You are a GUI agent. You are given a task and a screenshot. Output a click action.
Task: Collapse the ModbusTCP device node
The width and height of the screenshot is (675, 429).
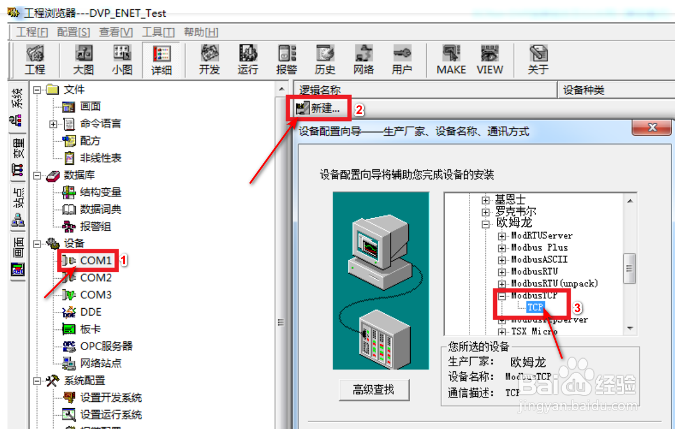click(x=502, y=296)
